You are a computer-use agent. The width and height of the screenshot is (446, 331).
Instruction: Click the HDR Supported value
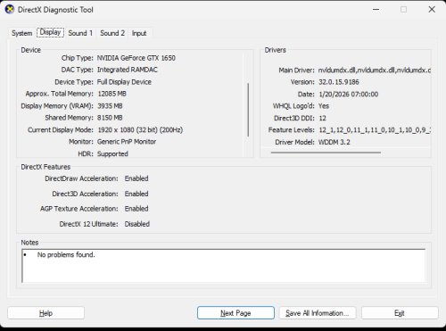coord(112,153)
